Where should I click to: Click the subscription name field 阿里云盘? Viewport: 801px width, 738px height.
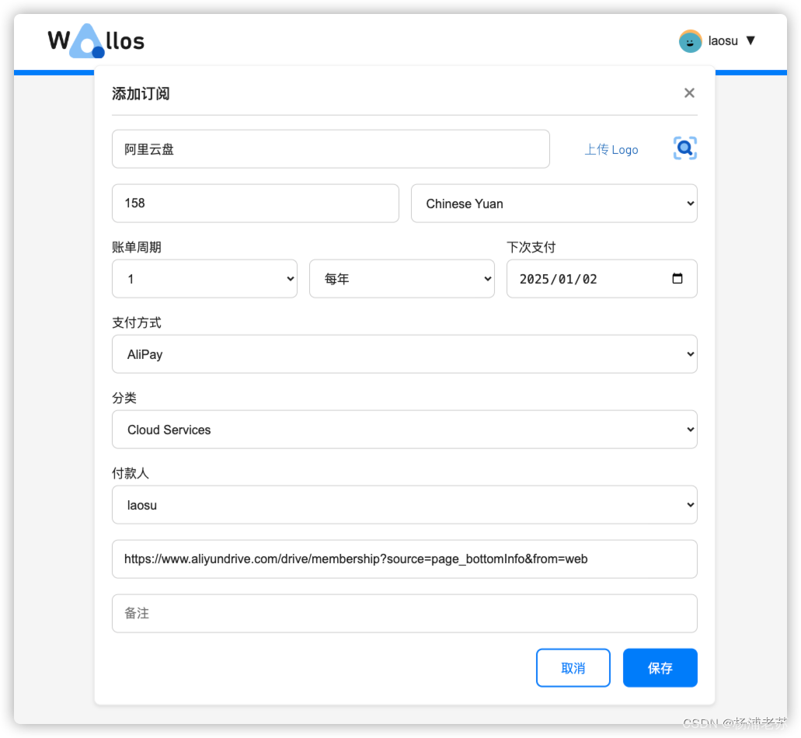coord(330,149)
